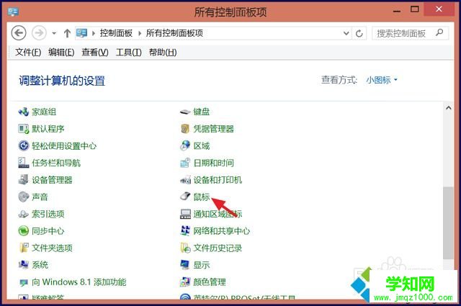Open the Color Management (颜色管理) icon
Image resolution: width=461 pixels, height=306 pixels.
pyautogui.click(x=185, y=282)
